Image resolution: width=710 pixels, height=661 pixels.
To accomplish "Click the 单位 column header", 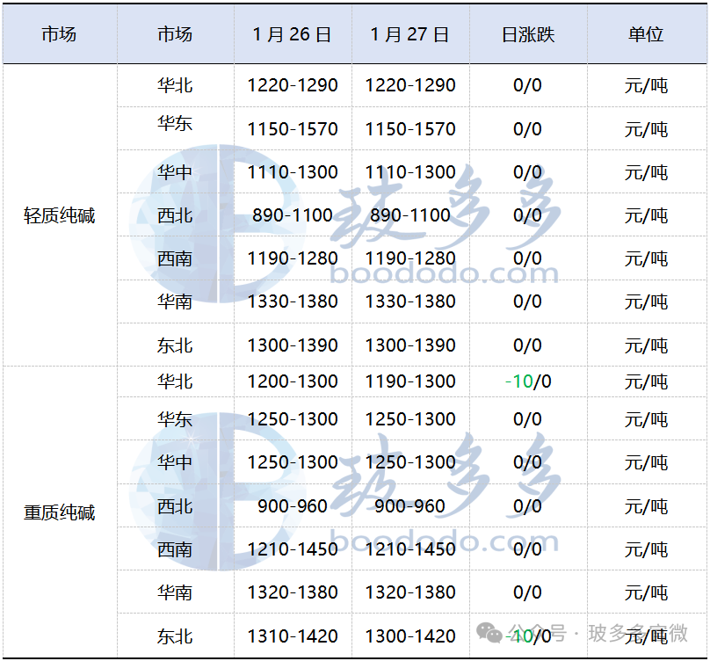I will (647, 33).
